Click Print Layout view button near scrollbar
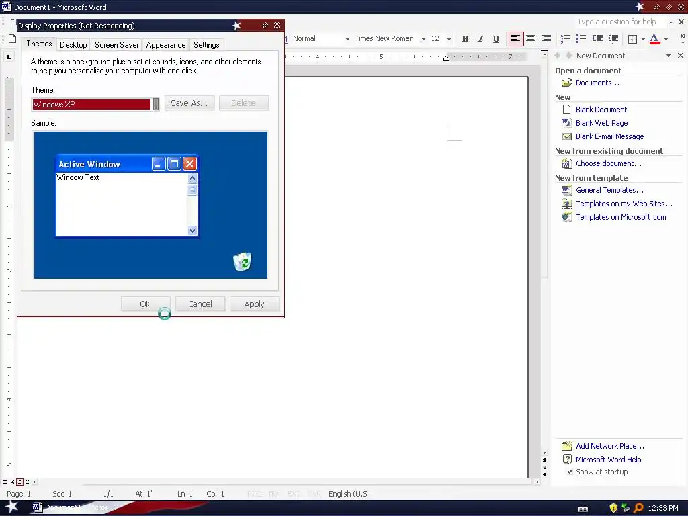 click(19, 482)
